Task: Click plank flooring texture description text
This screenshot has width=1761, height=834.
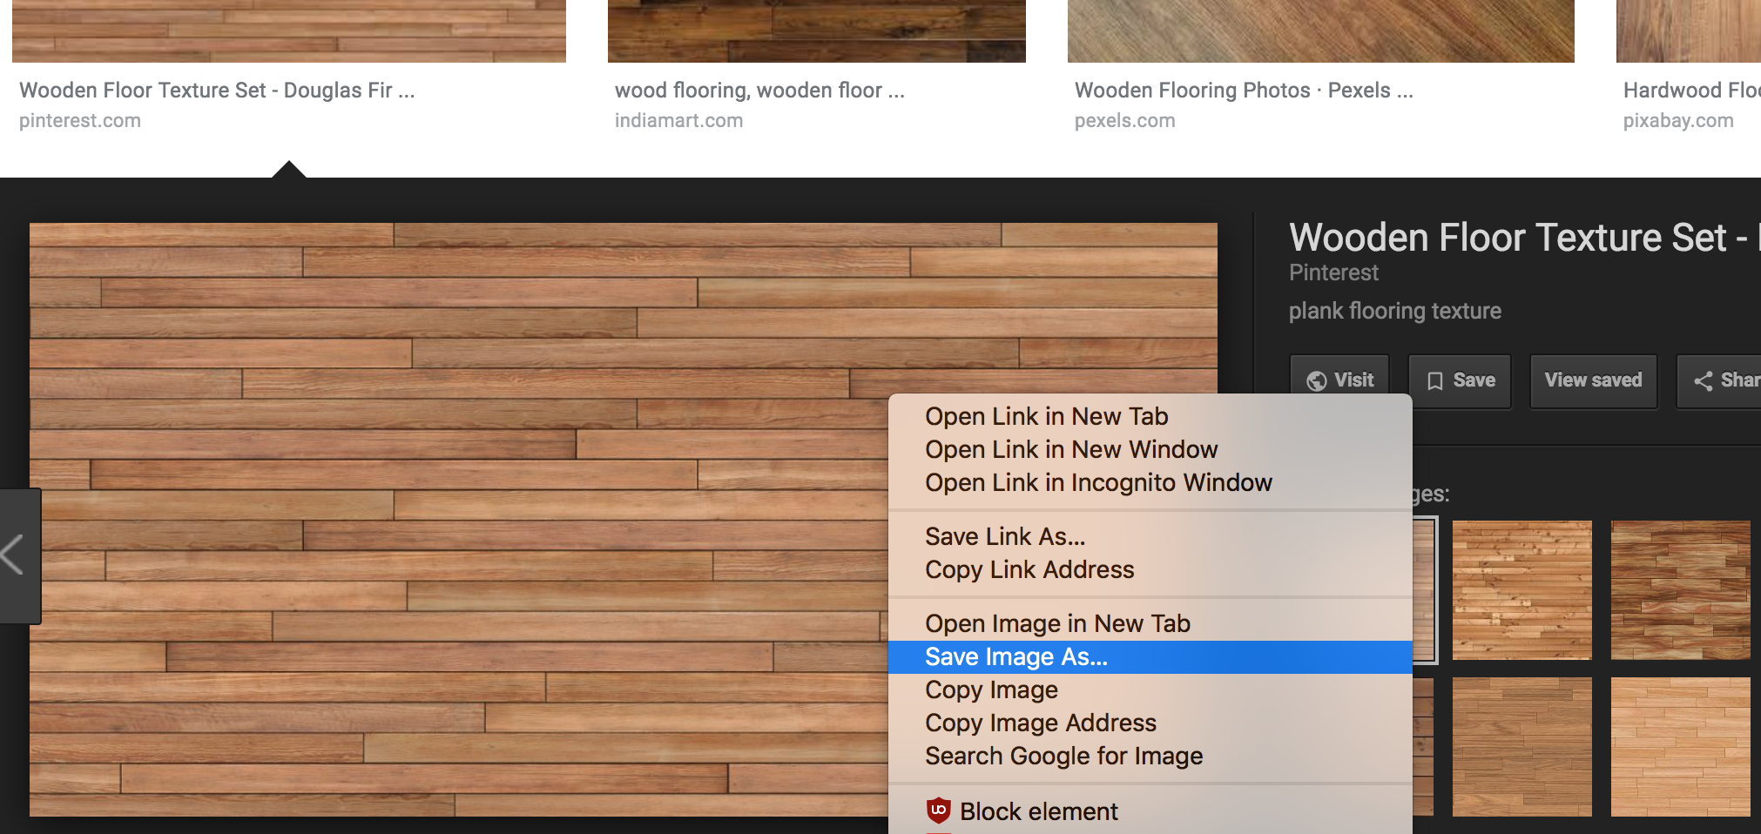Action: (1395, 312)
